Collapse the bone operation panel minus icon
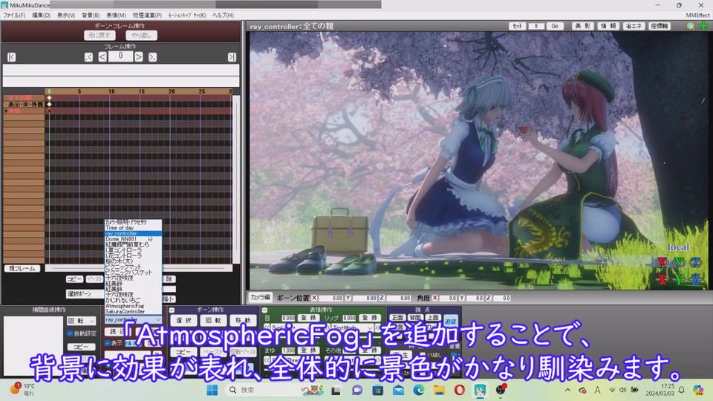Screen dimensions: 713x401 coord(172,310)
